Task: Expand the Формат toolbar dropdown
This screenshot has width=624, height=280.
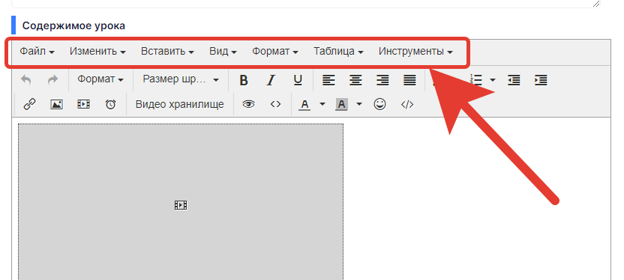Action: 100,79
